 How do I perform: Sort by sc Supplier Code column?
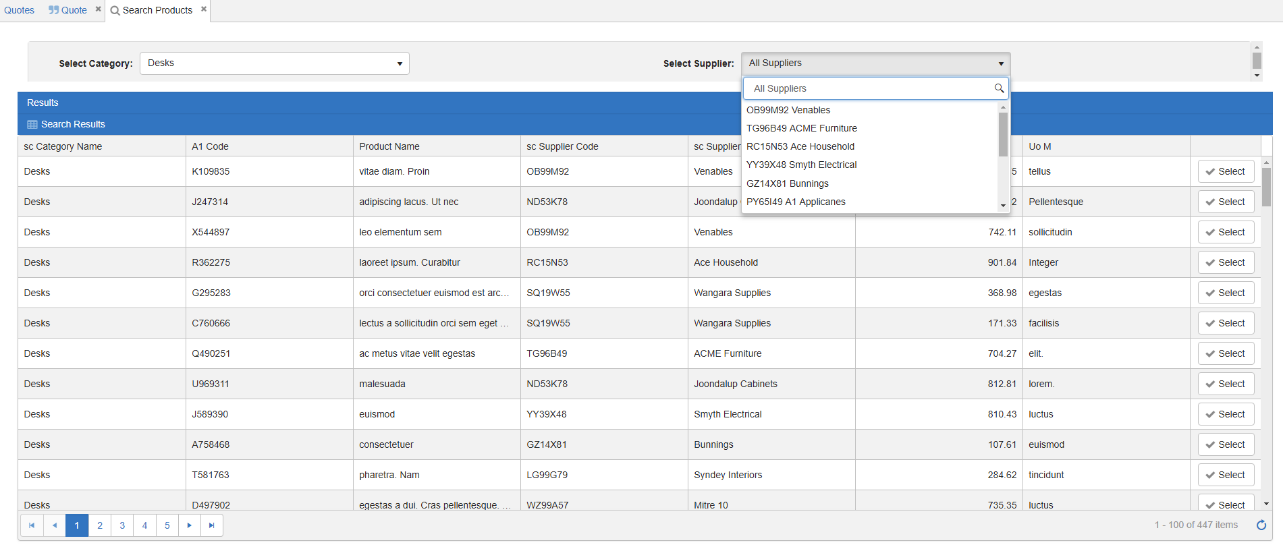pos(604,146)
